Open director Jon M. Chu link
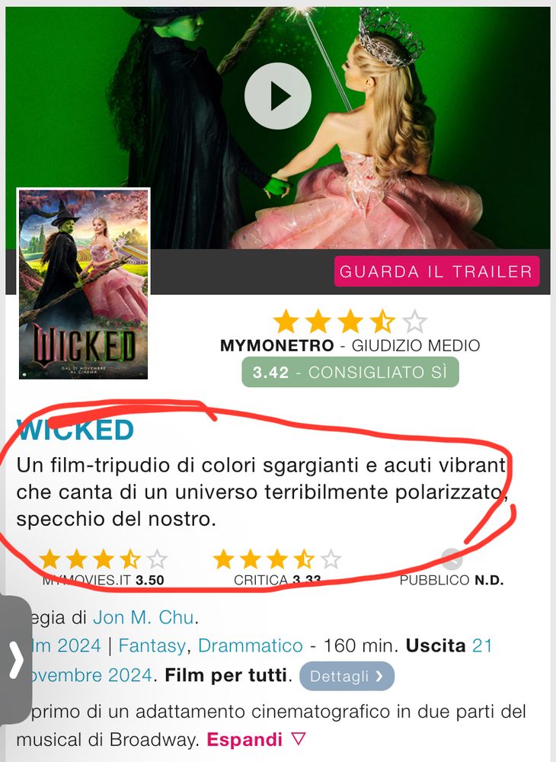This screenshot has height=762, width=556. coord(144,617)
